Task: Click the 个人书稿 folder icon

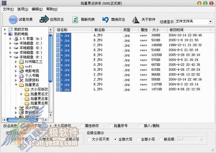Action: pos(21,75)
